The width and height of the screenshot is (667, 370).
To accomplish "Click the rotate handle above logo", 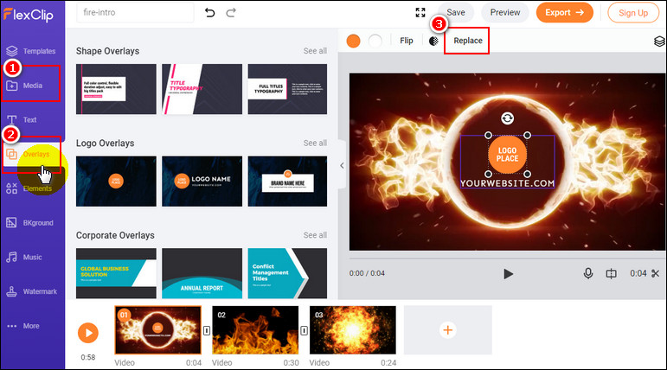I will point(507,118).
